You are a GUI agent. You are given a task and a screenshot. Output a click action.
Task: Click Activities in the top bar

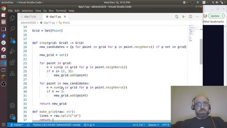click(7, 2)
